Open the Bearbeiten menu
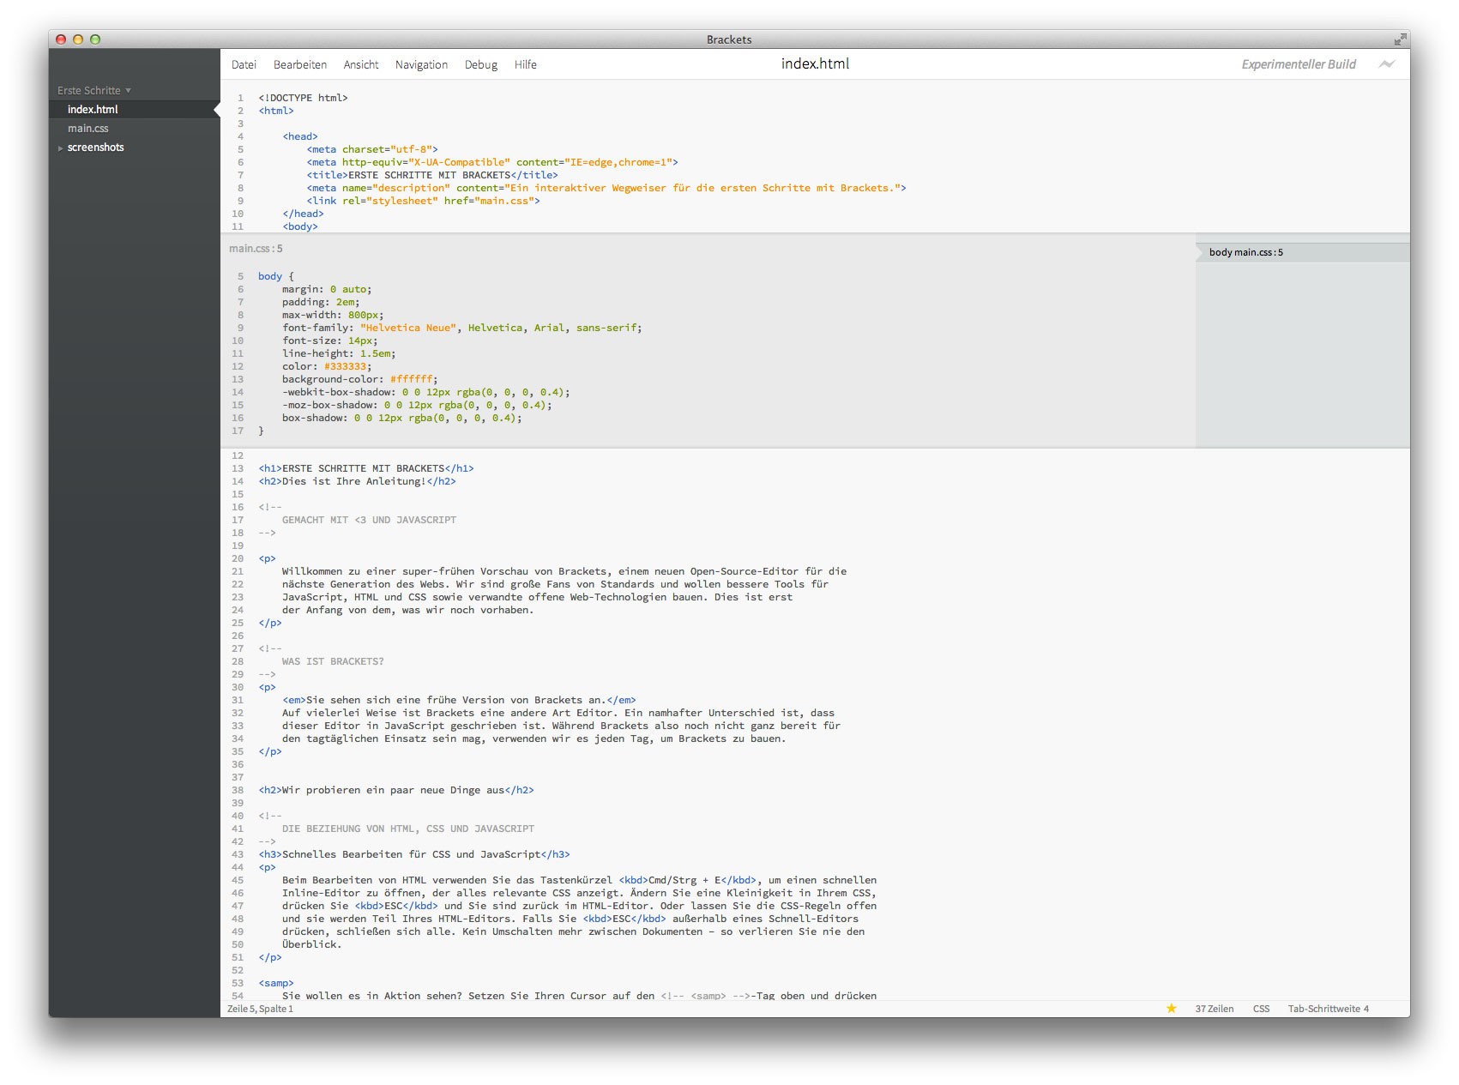1459x1085 pixels. 299,65
